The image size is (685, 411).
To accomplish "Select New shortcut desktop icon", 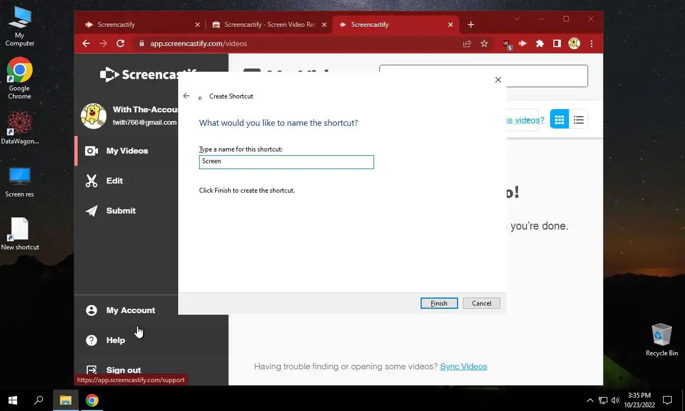I will [x=20, y=234].
